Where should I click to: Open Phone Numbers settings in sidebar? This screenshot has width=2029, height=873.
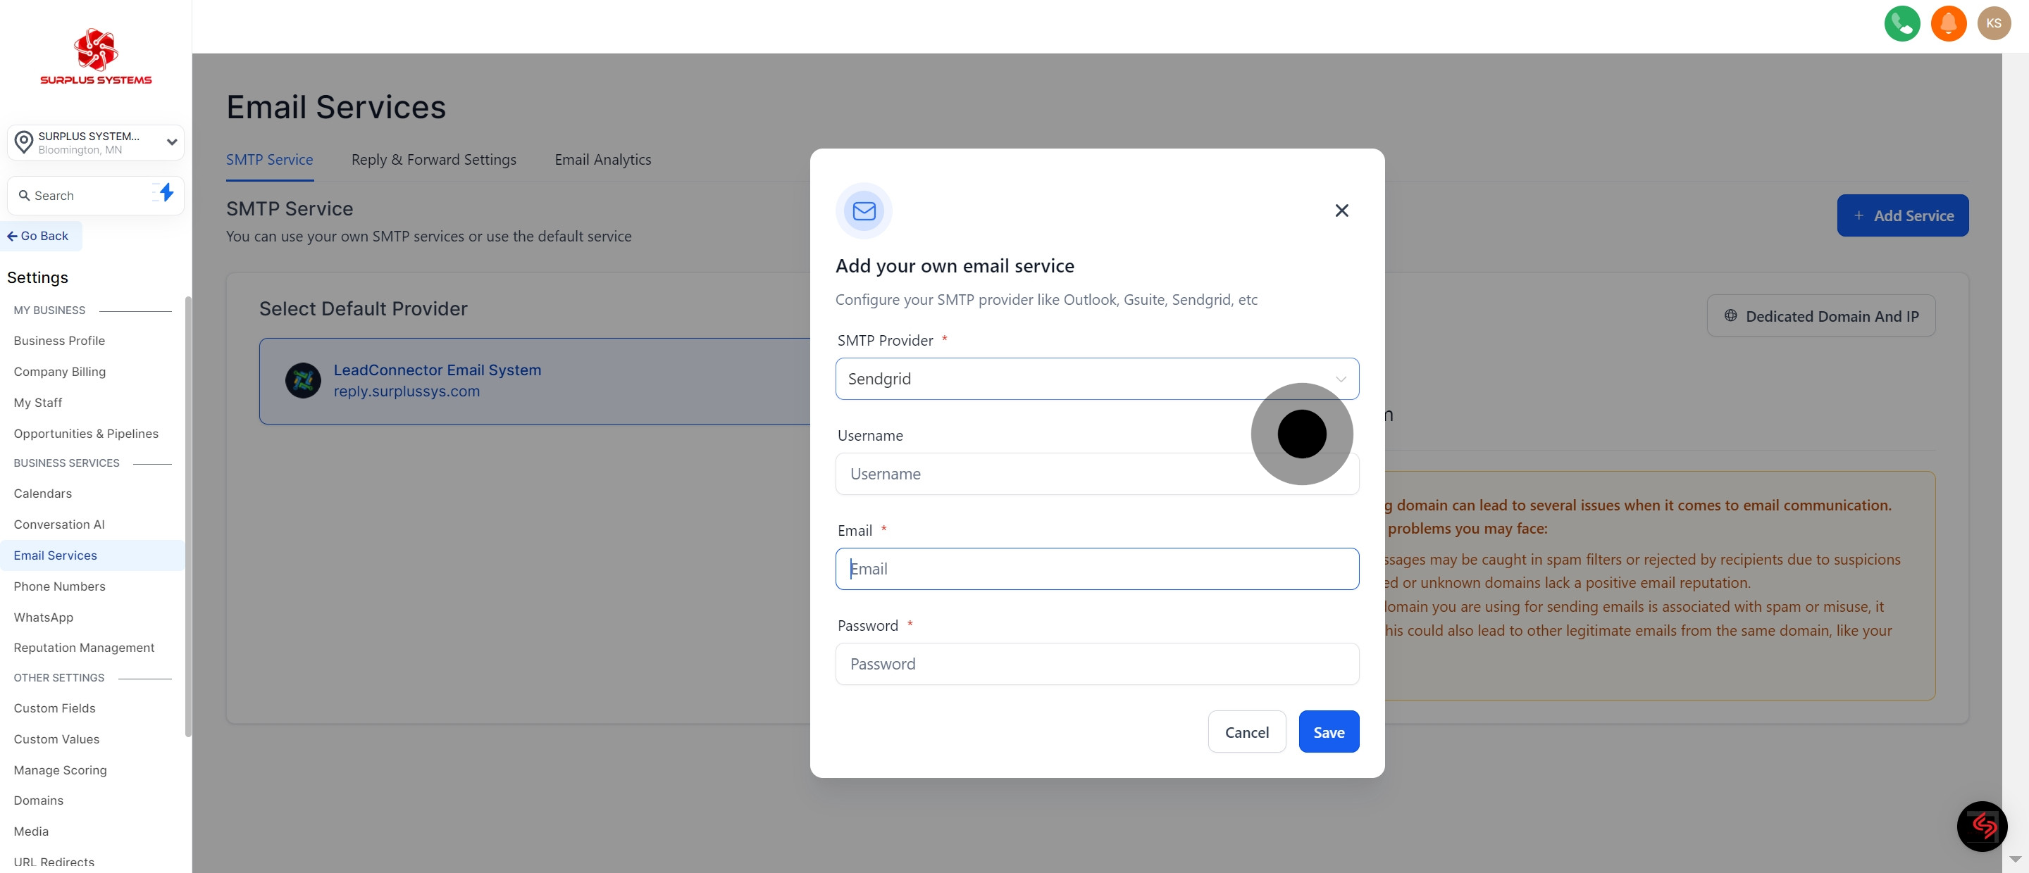(59, 586)
